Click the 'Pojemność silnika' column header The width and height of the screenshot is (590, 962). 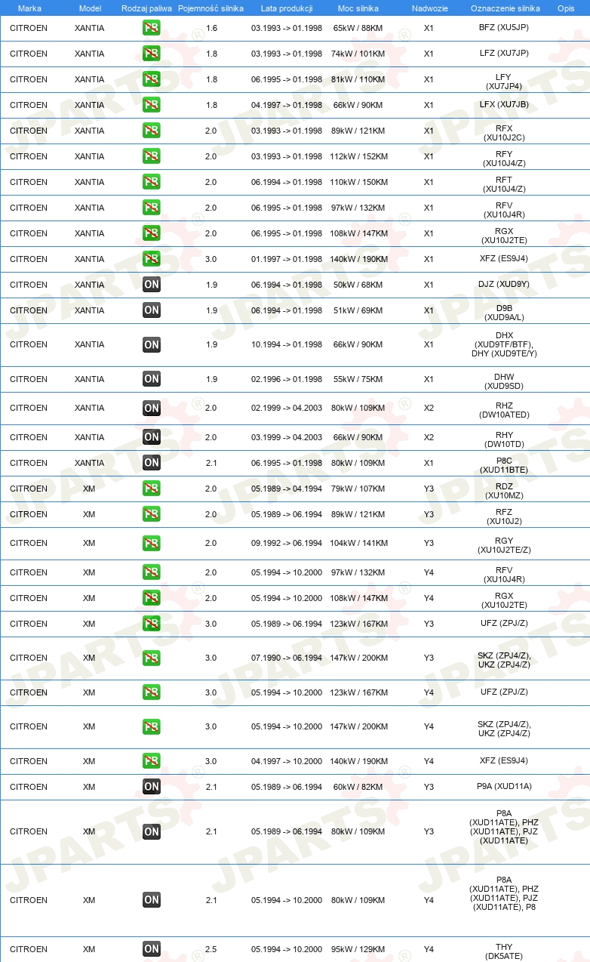click(x=211, y=8)
